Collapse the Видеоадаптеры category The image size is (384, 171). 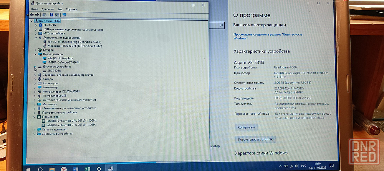point(35,54)
